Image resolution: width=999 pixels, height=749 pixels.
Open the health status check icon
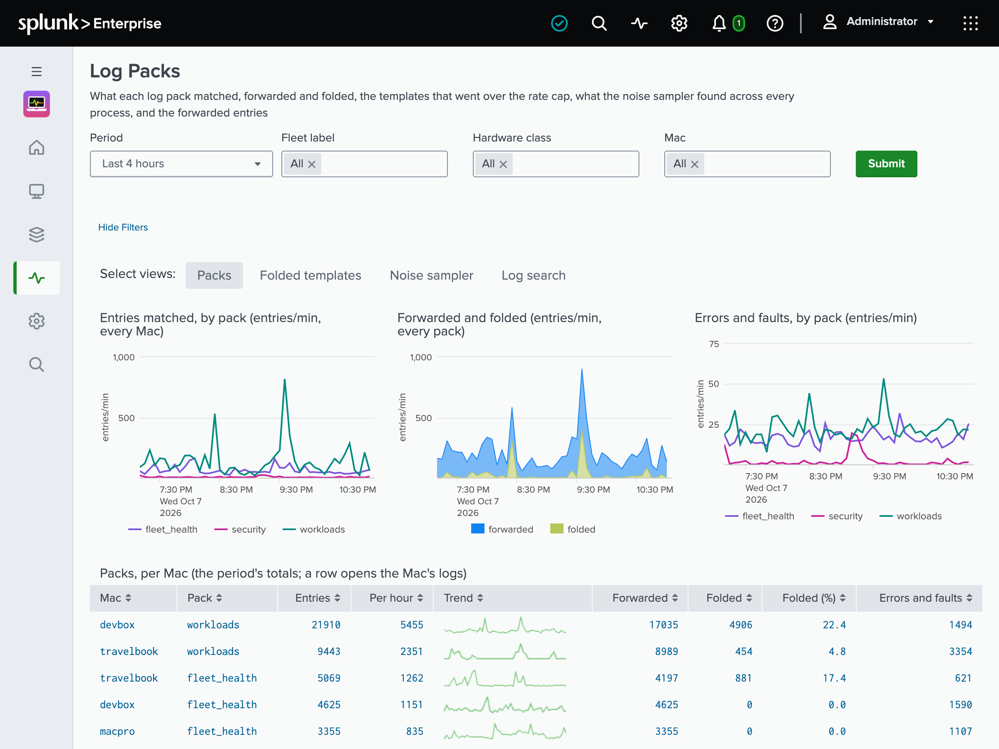tap(559, 23)
